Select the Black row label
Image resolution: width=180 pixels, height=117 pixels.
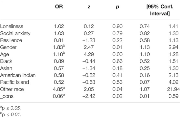[x=6, y=61]
